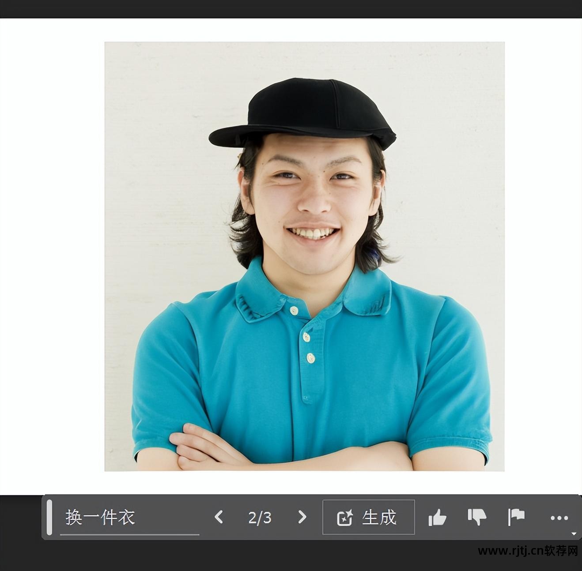
Task: Select the 2/3 variation counter
Action: [x=260, y=518]
